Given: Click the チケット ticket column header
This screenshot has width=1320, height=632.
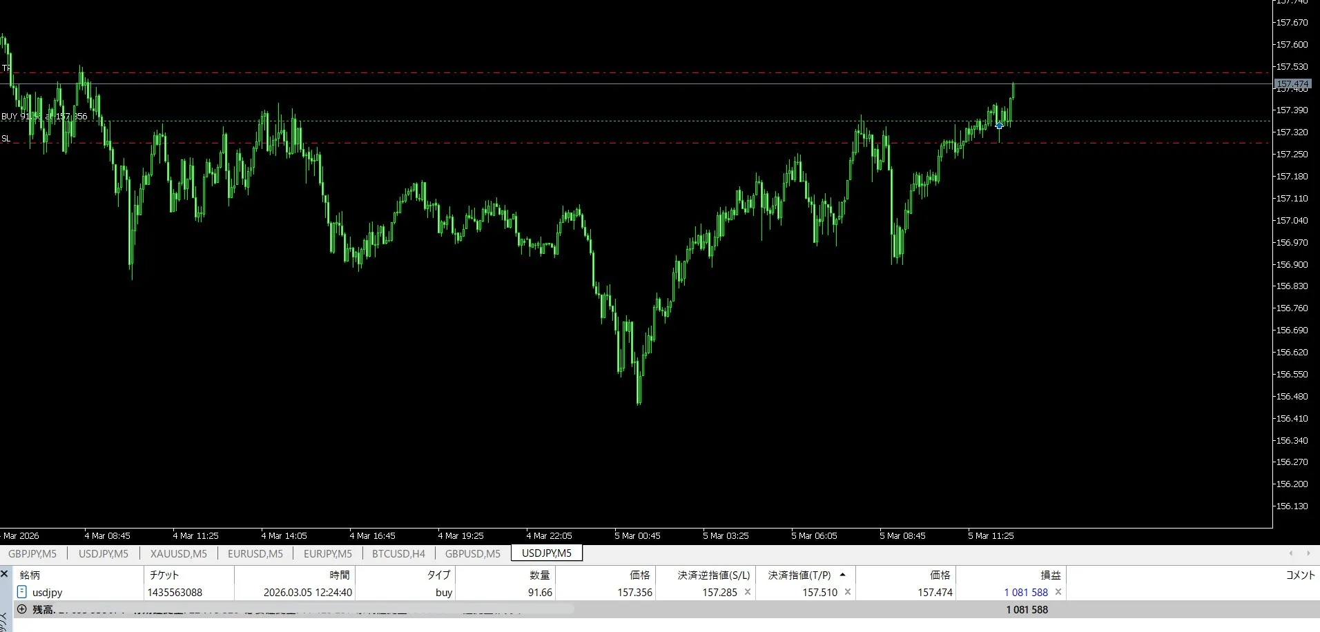Looking at the screenshot, I should (x=164, y=575).
